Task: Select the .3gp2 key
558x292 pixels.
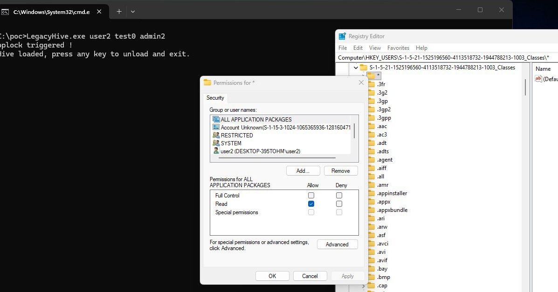Action: click(x=384, y=109)
